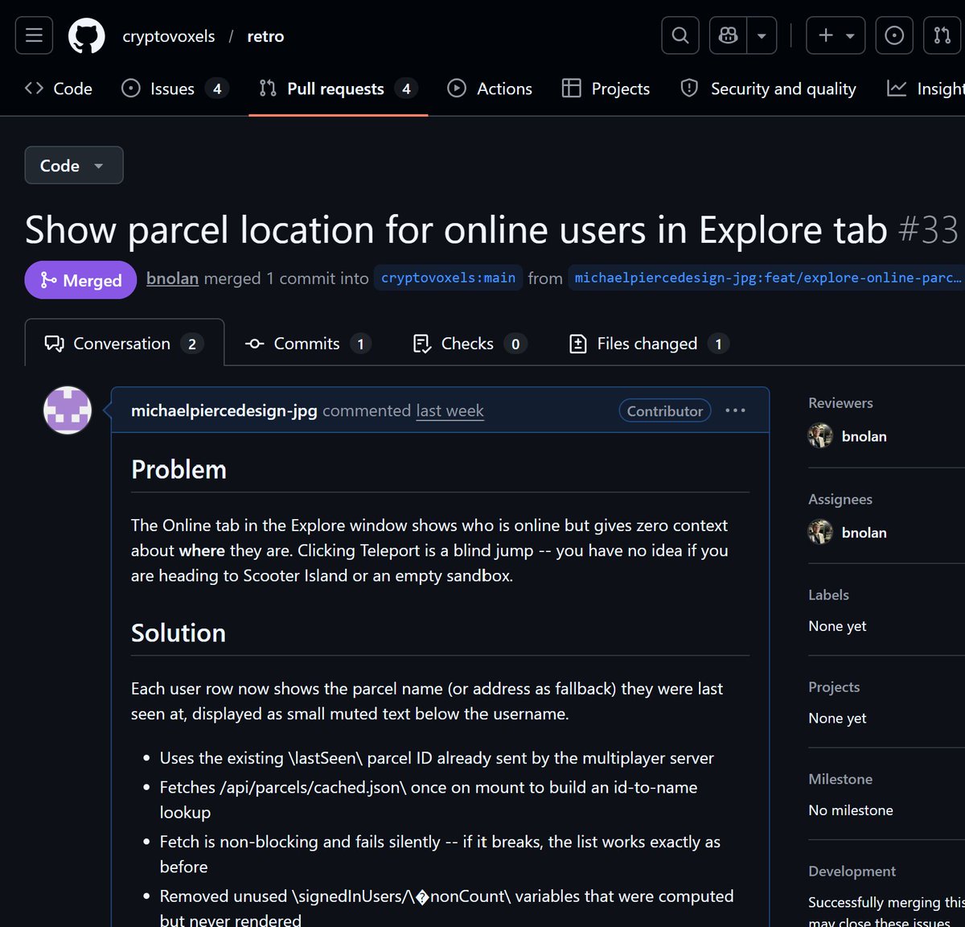
Task: Click 'None yet' under Labels
Action: pyautogui.click(x=837, y=626)
